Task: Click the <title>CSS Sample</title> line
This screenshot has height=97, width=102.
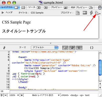Action: point(43,68)
